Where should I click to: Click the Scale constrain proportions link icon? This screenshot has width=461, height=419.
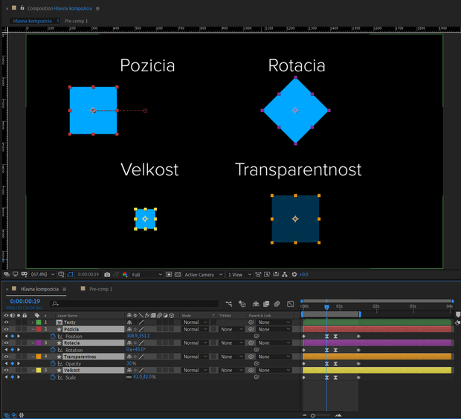click(129, 377)
